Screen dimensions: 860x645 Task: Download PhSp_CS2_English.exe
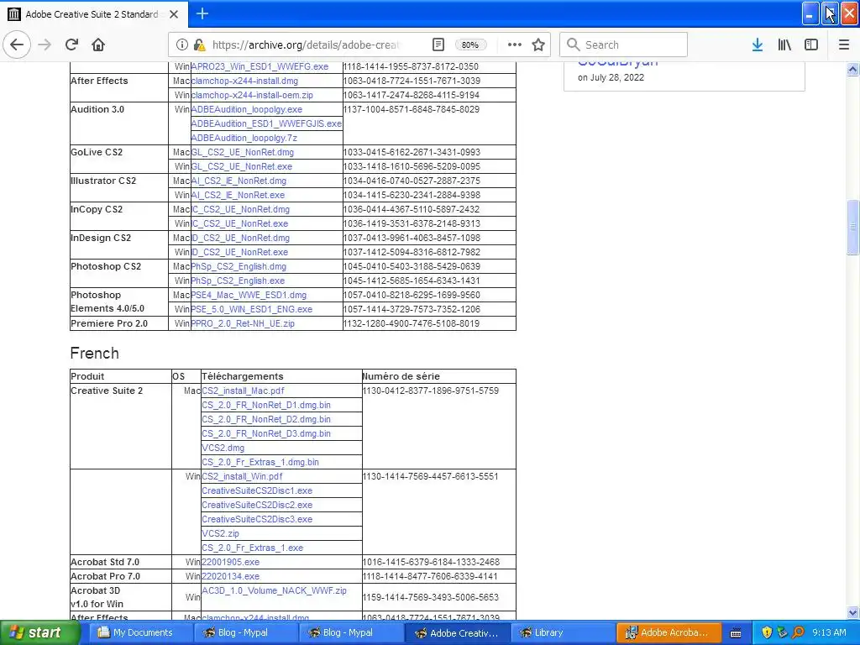(x=238, y=281)
